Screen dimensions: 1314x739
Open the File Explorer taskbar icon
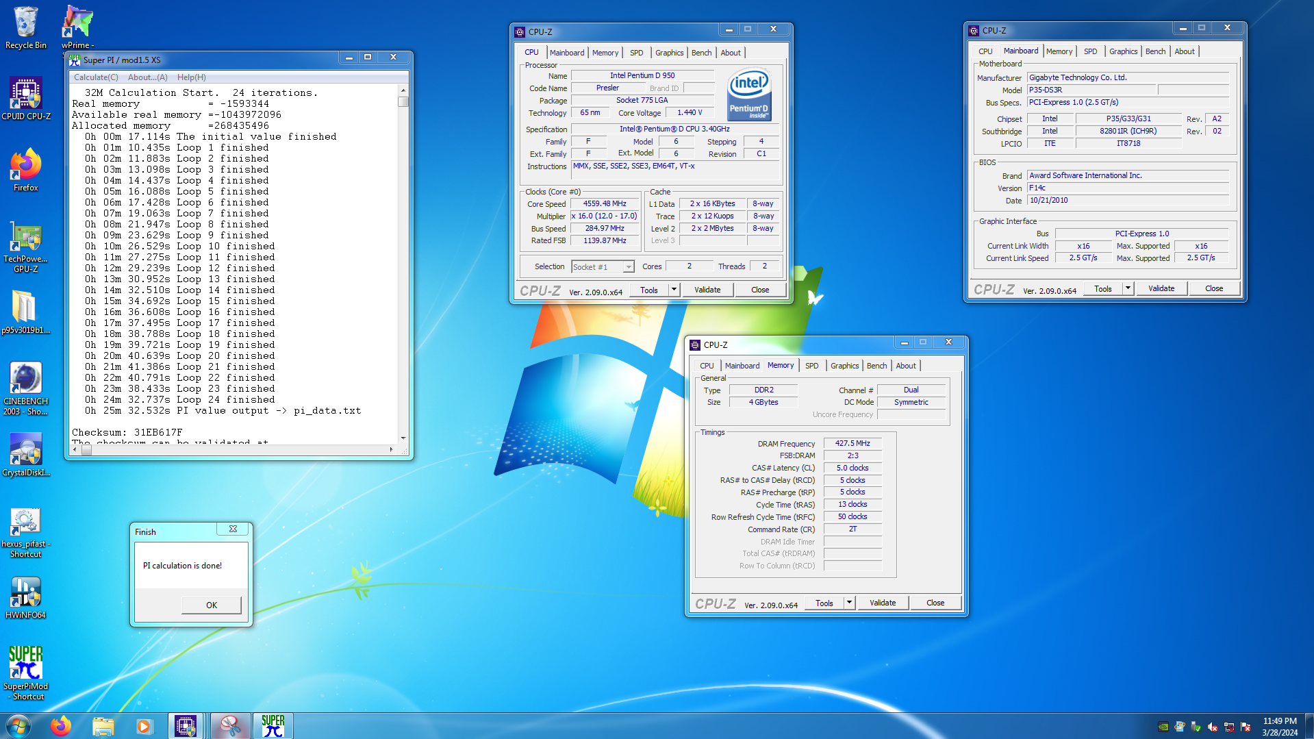click(x=103, y=726)
